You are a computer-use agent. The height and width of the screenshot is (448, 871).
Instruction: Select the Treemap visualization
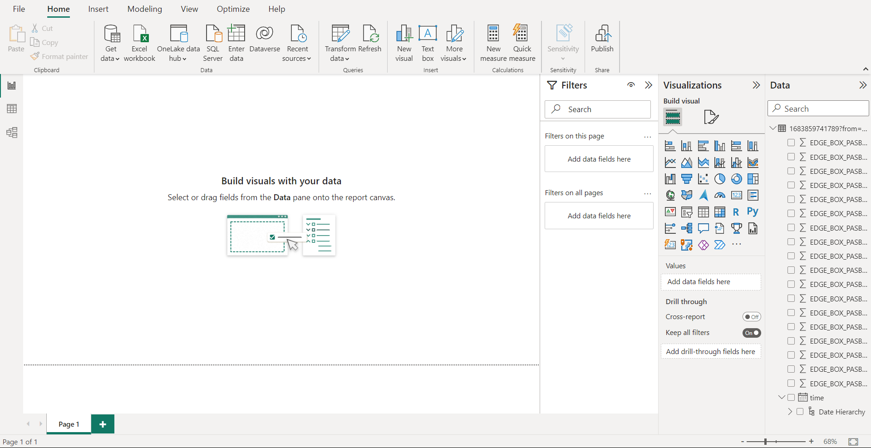coord(753,179)
